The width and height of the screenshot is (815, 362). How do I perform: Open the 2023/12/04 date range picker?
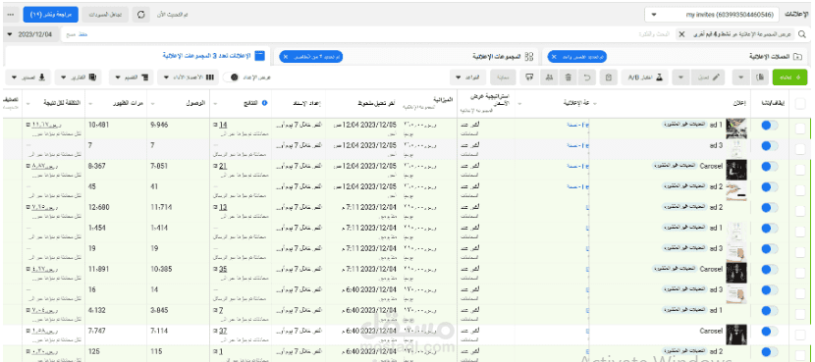point(30,34)
